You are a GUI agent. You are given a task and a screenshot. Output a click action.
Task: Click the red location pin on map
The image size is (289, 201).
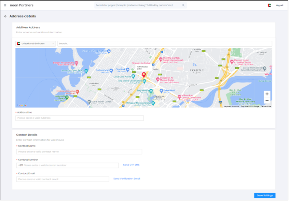point(144,75)
